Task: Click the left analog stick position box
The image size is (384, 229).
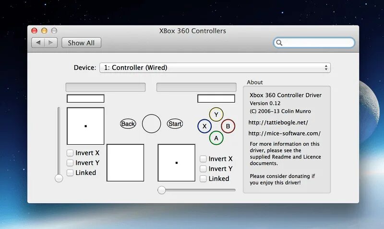Action: (85, 126)
